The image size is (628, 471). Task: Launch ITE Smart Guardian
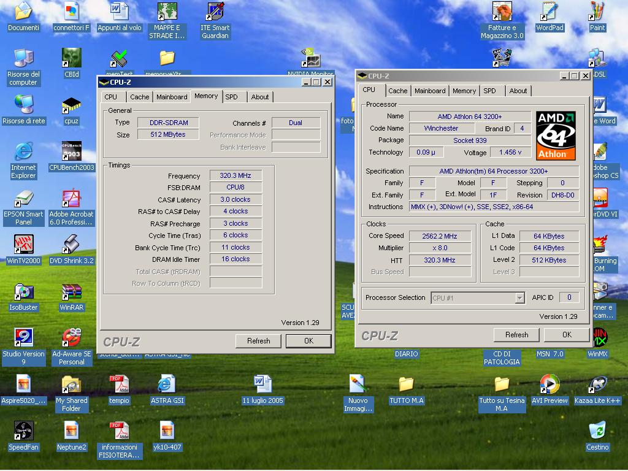pos(215,11)
